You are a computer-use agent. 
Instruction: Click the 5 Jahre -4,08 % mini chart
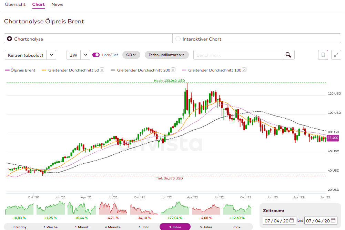coord(206,209)
